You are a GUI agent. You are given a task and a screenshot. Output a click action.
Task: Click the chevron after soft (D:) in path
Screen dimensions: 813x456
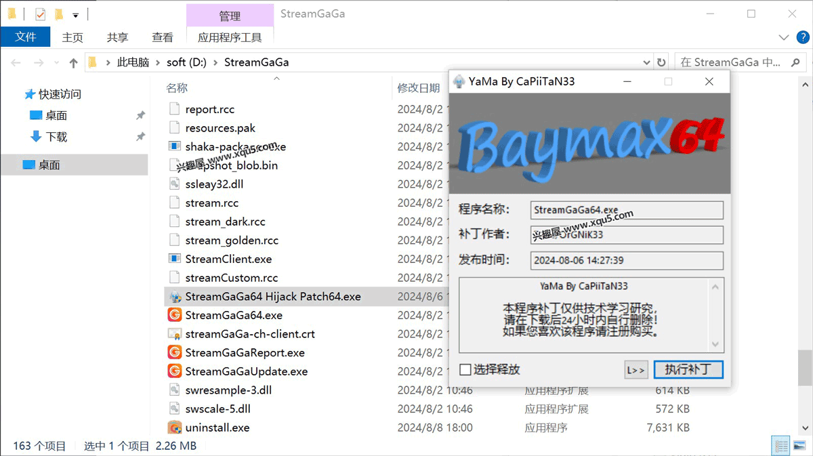[215, 62]
